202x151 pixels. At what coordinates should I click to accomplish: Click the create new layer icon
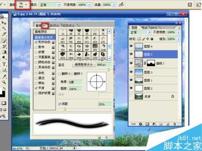click(x=168, y=124)
